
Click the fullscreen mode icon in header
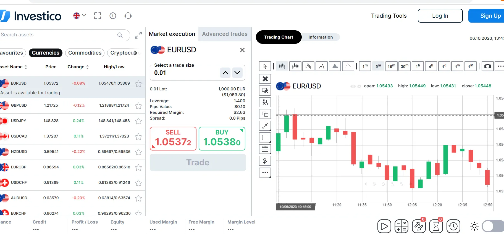(x=98, y=16)
